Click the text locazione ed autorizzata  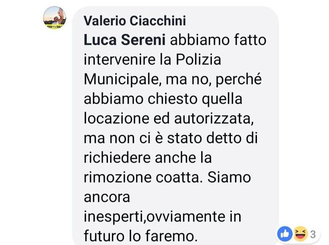coord(169,119)
